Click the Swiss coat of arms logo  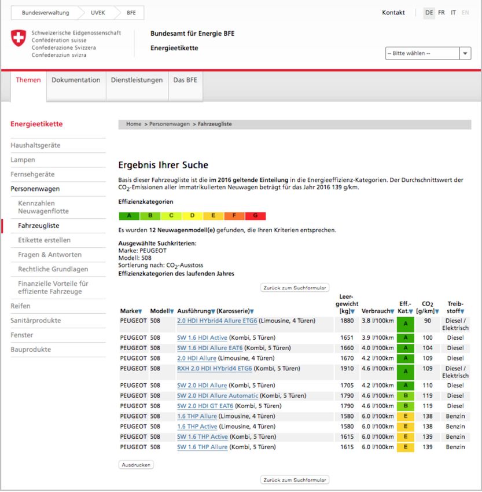pyautogui.click(x=19, y=38)
